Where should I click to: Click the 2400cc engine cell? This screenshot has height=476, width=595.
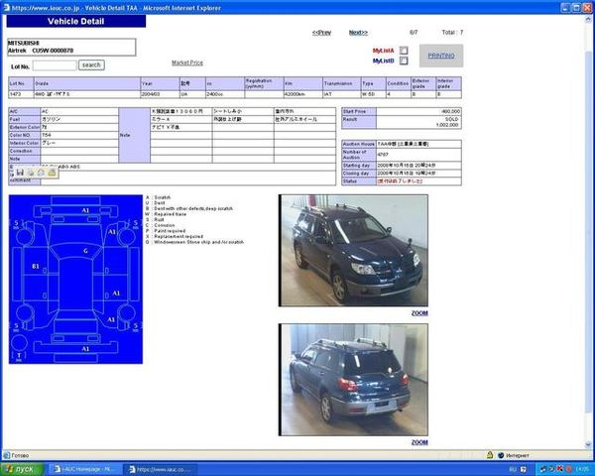(225, 94)
